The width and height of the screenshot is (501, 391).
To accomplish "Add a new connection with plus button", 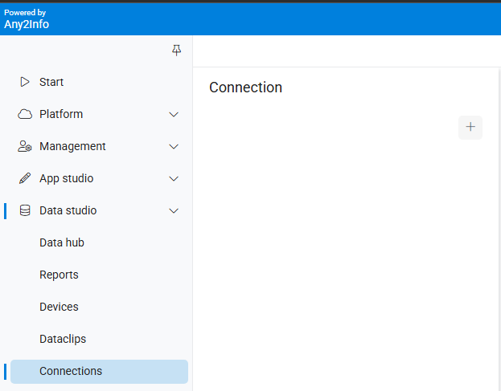I will coord(470,127).
